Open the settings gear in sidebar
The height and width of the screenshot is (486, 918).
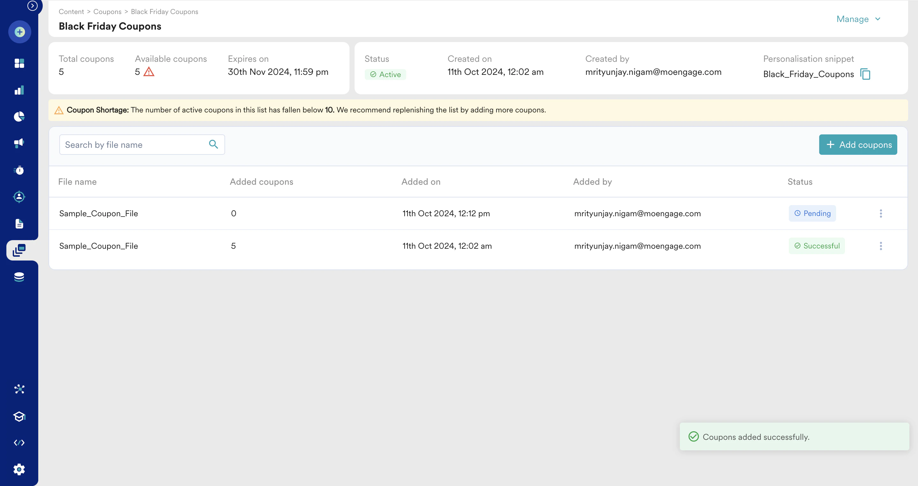click(19, 469)
